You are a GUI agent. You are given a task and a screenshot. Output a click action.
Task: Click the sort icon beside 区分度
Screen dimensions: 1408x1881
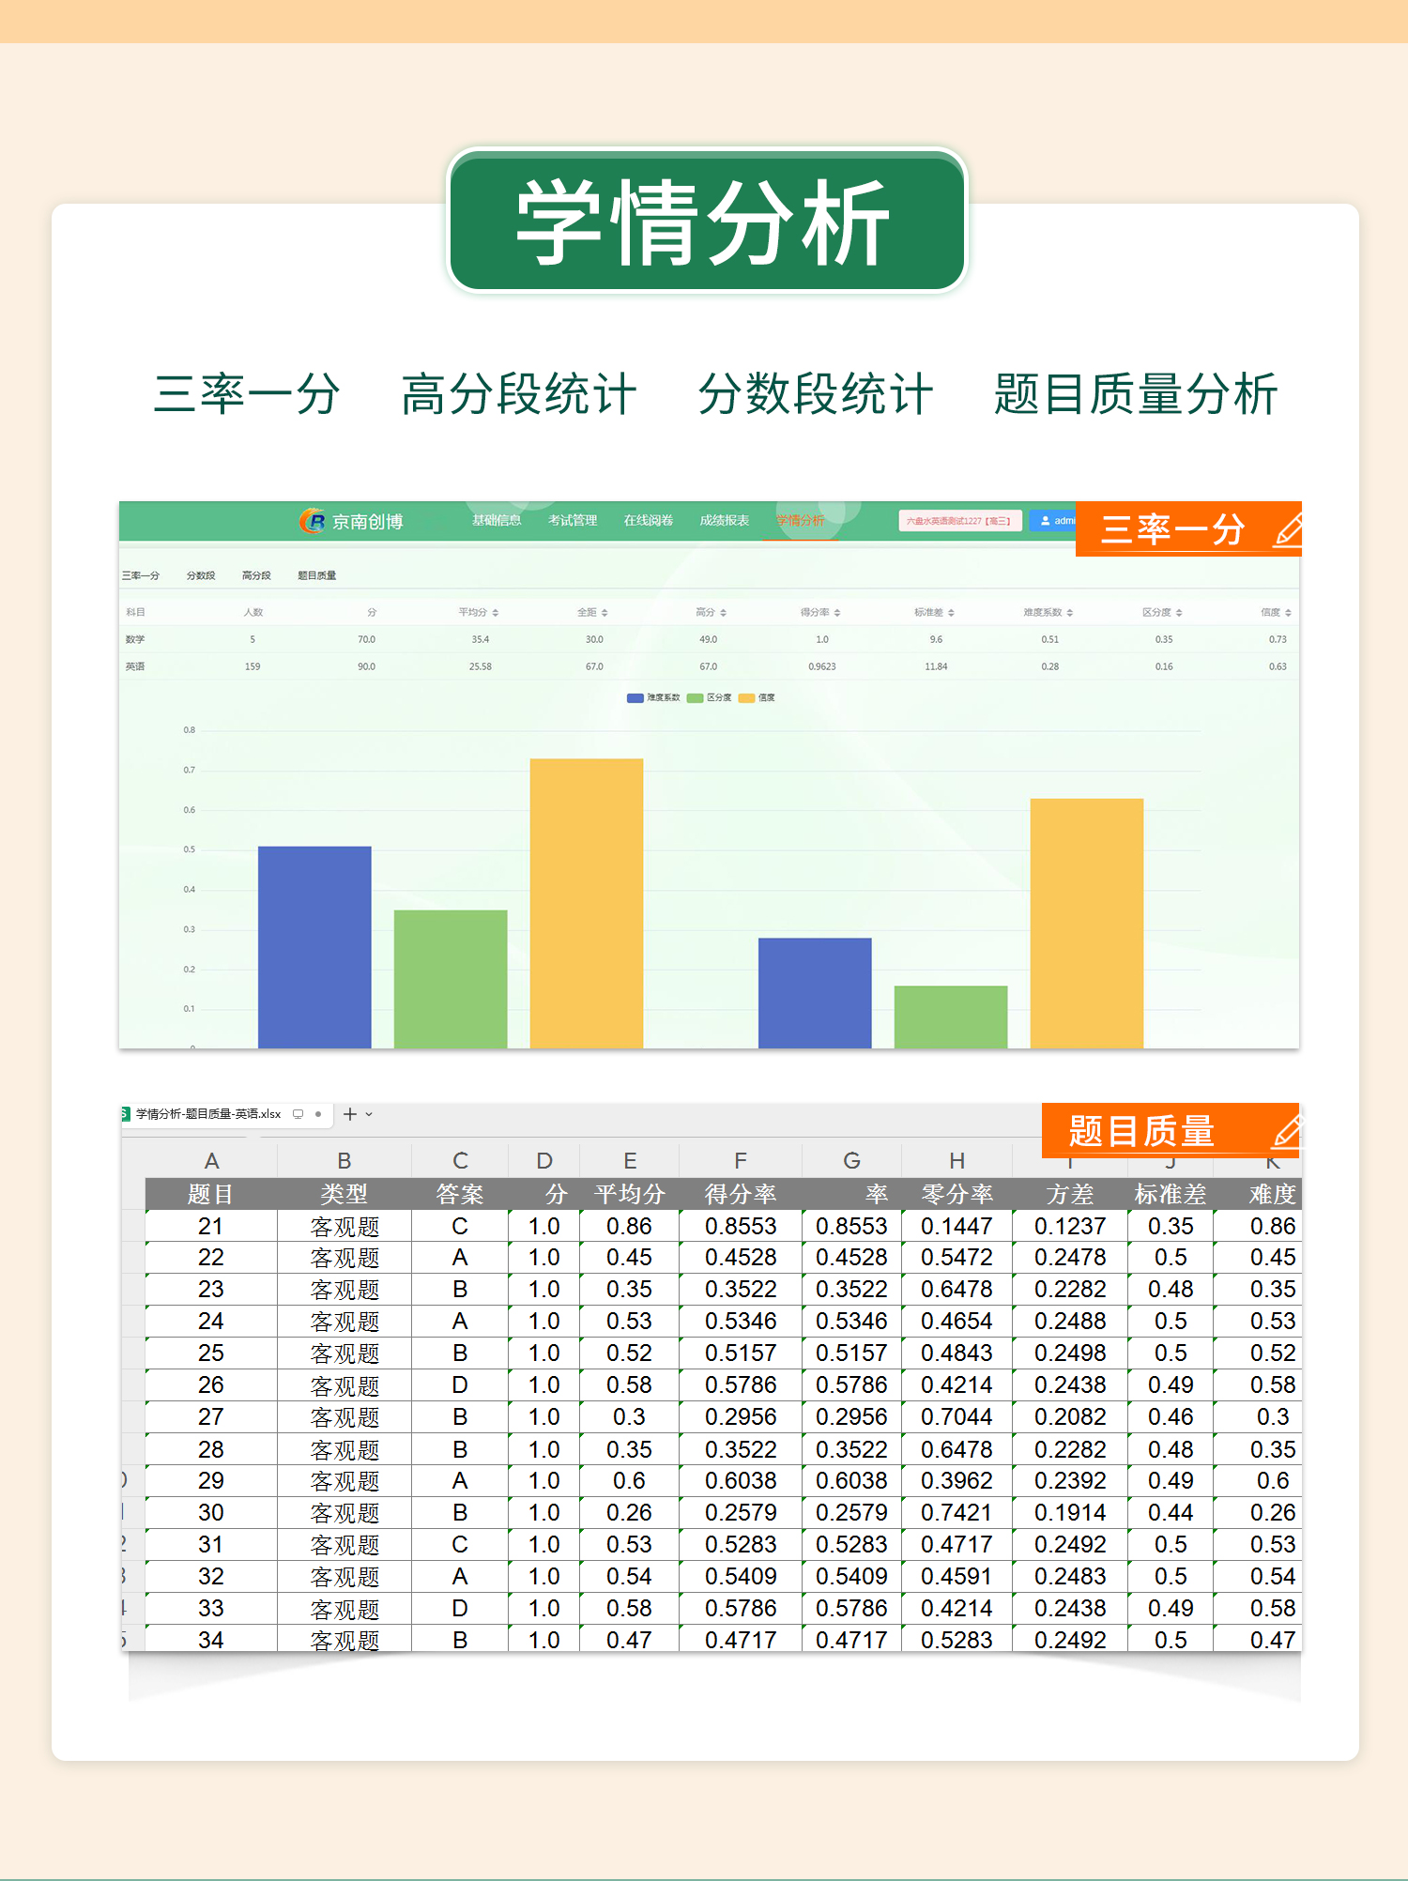(1179, 613)
